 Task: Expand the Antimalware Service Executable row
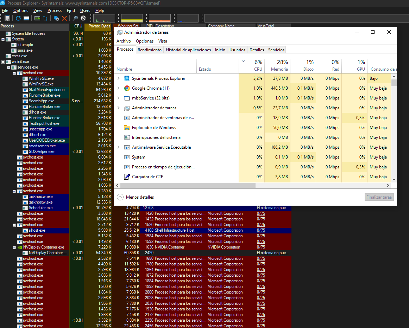coord(119,147)
